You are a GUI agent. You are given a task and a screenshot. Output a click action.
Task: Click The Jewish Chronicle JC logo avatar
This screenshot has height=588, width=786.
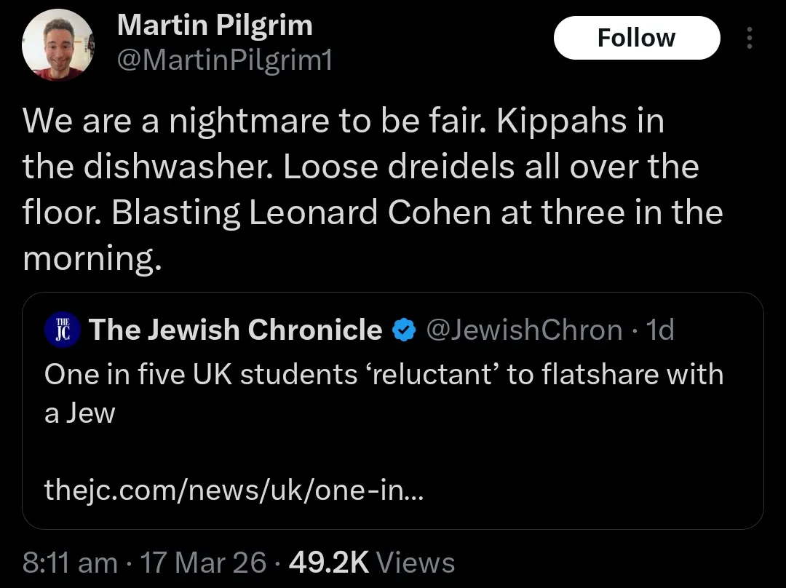[63, 330]
